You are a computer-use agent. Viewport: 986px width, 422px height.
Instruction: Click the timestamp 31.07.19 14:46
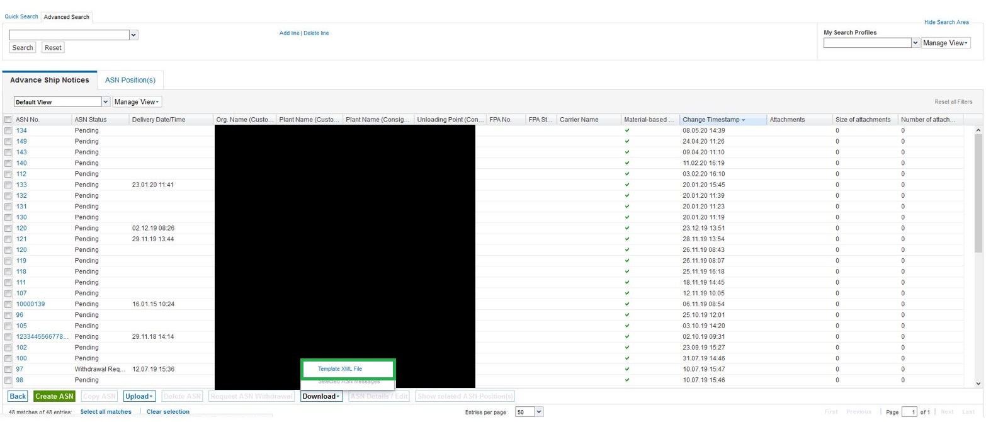(703, 358)
